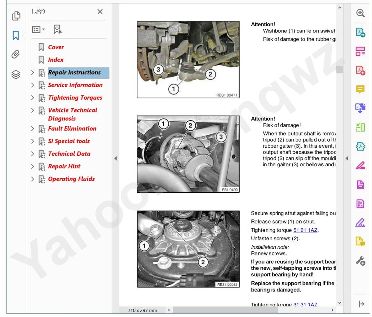This screenshot has height=317, width=372.
Task: Open the Redact pen tool
Action: 360,166
